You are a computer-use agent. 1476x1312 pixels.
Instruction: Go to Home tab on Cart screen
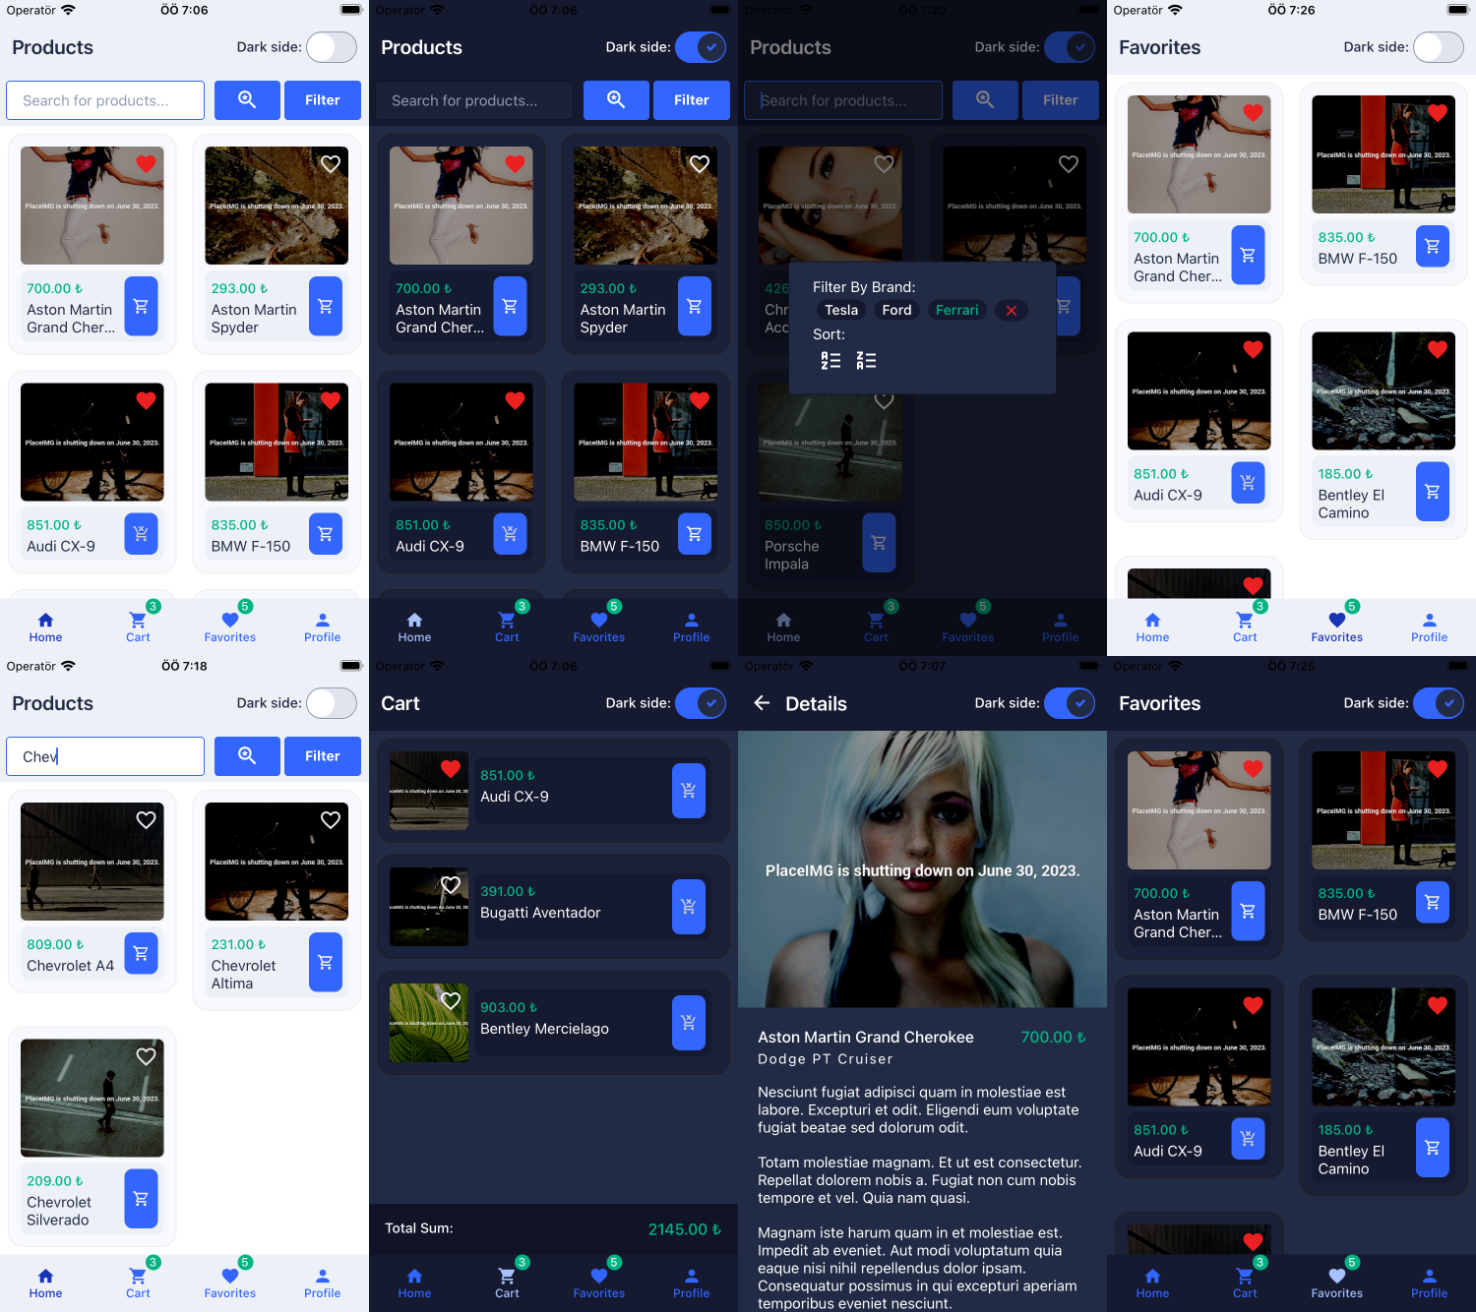click(x=414, y=1282)
